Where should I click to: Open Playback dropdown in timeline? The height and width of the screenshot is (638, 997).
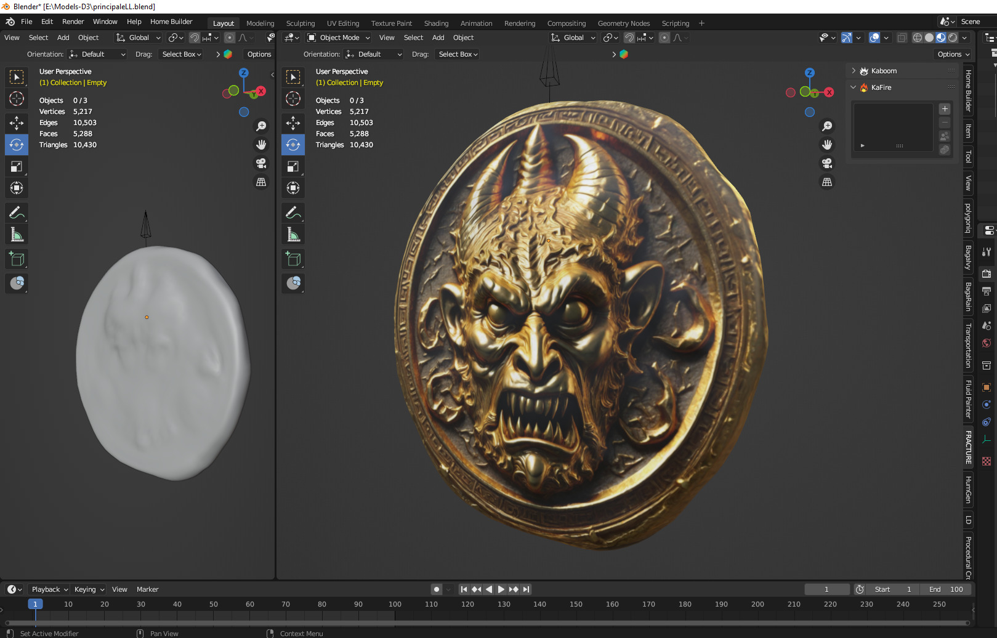tap(49, 589)
